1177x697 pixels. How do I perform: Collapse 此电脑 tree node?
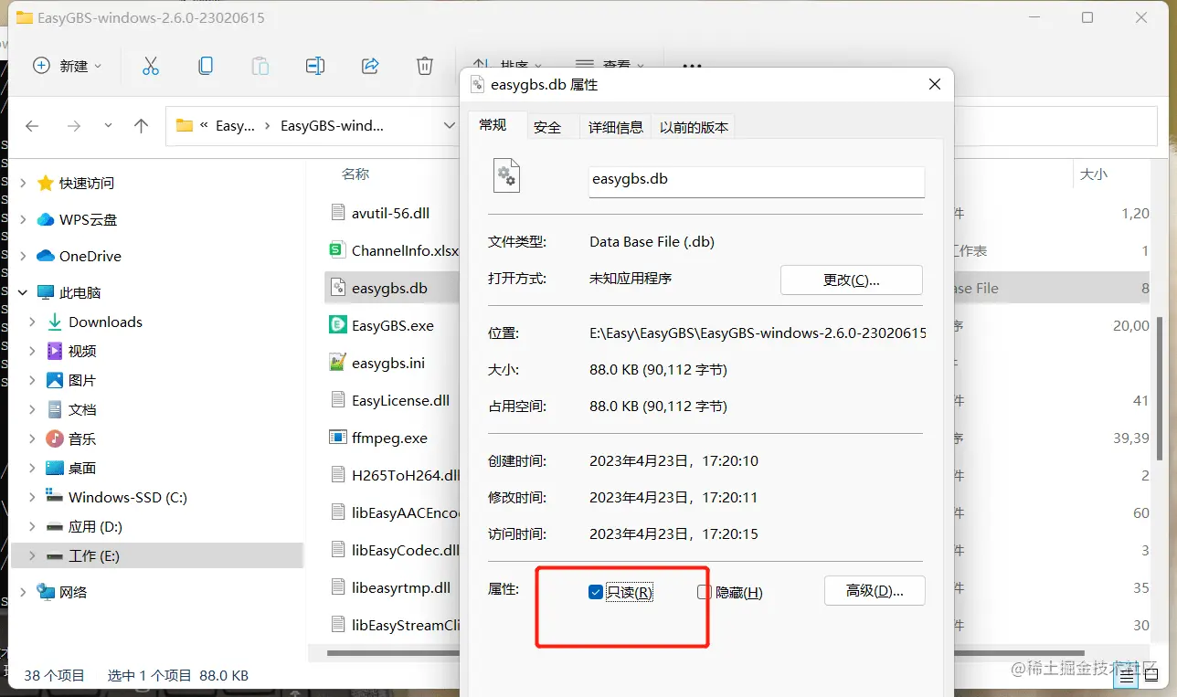tap(23, 292)
